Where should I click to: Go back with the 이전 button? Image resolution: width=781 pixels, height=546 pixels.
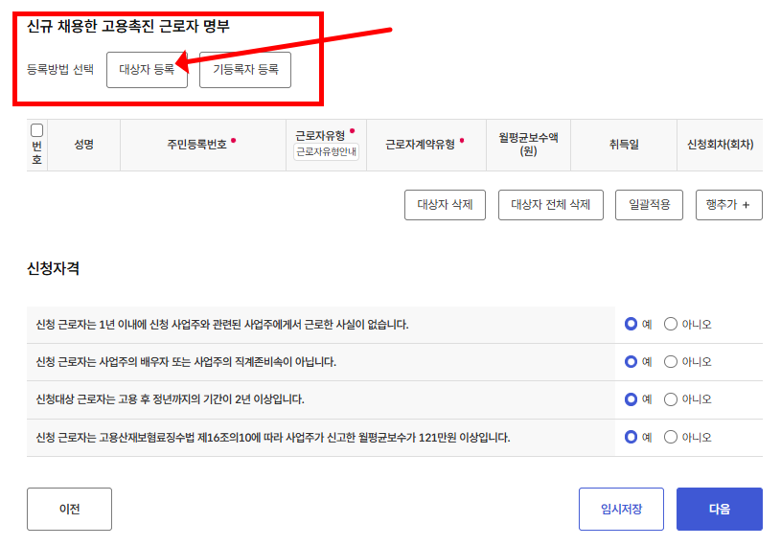click(69, 509)
